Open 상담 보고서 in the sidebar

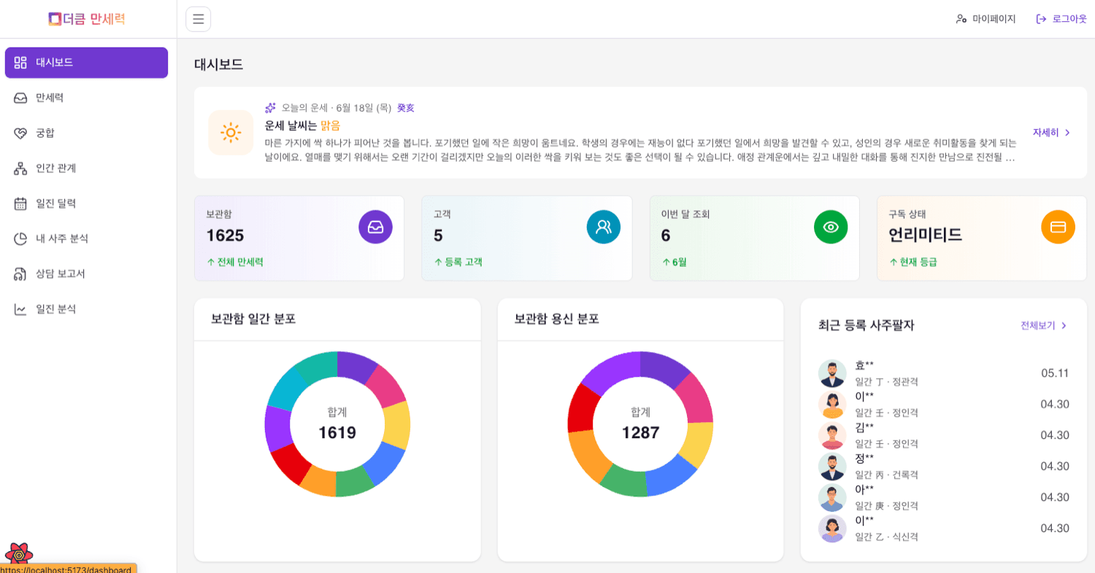[x=86, y=274]
